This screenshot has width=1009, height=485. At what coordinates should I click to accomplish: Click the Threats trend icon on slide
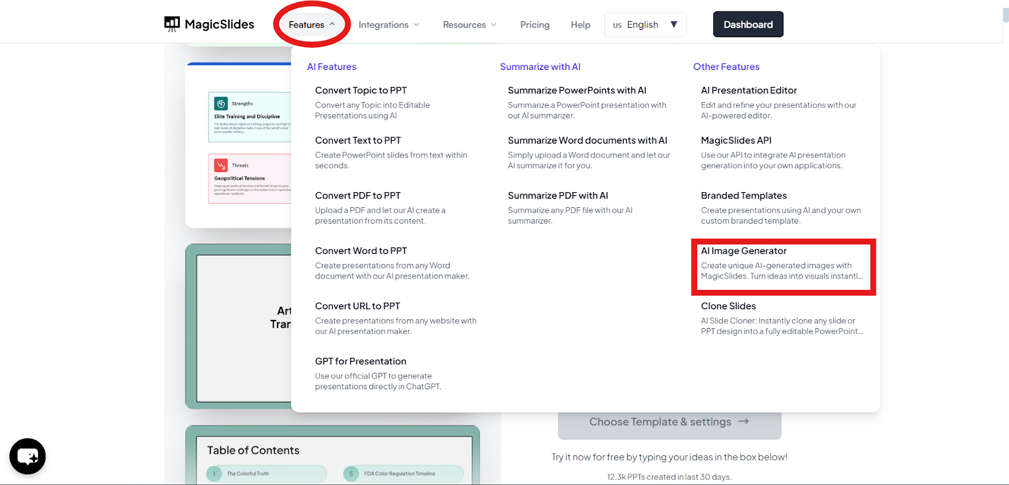point(221,165)
